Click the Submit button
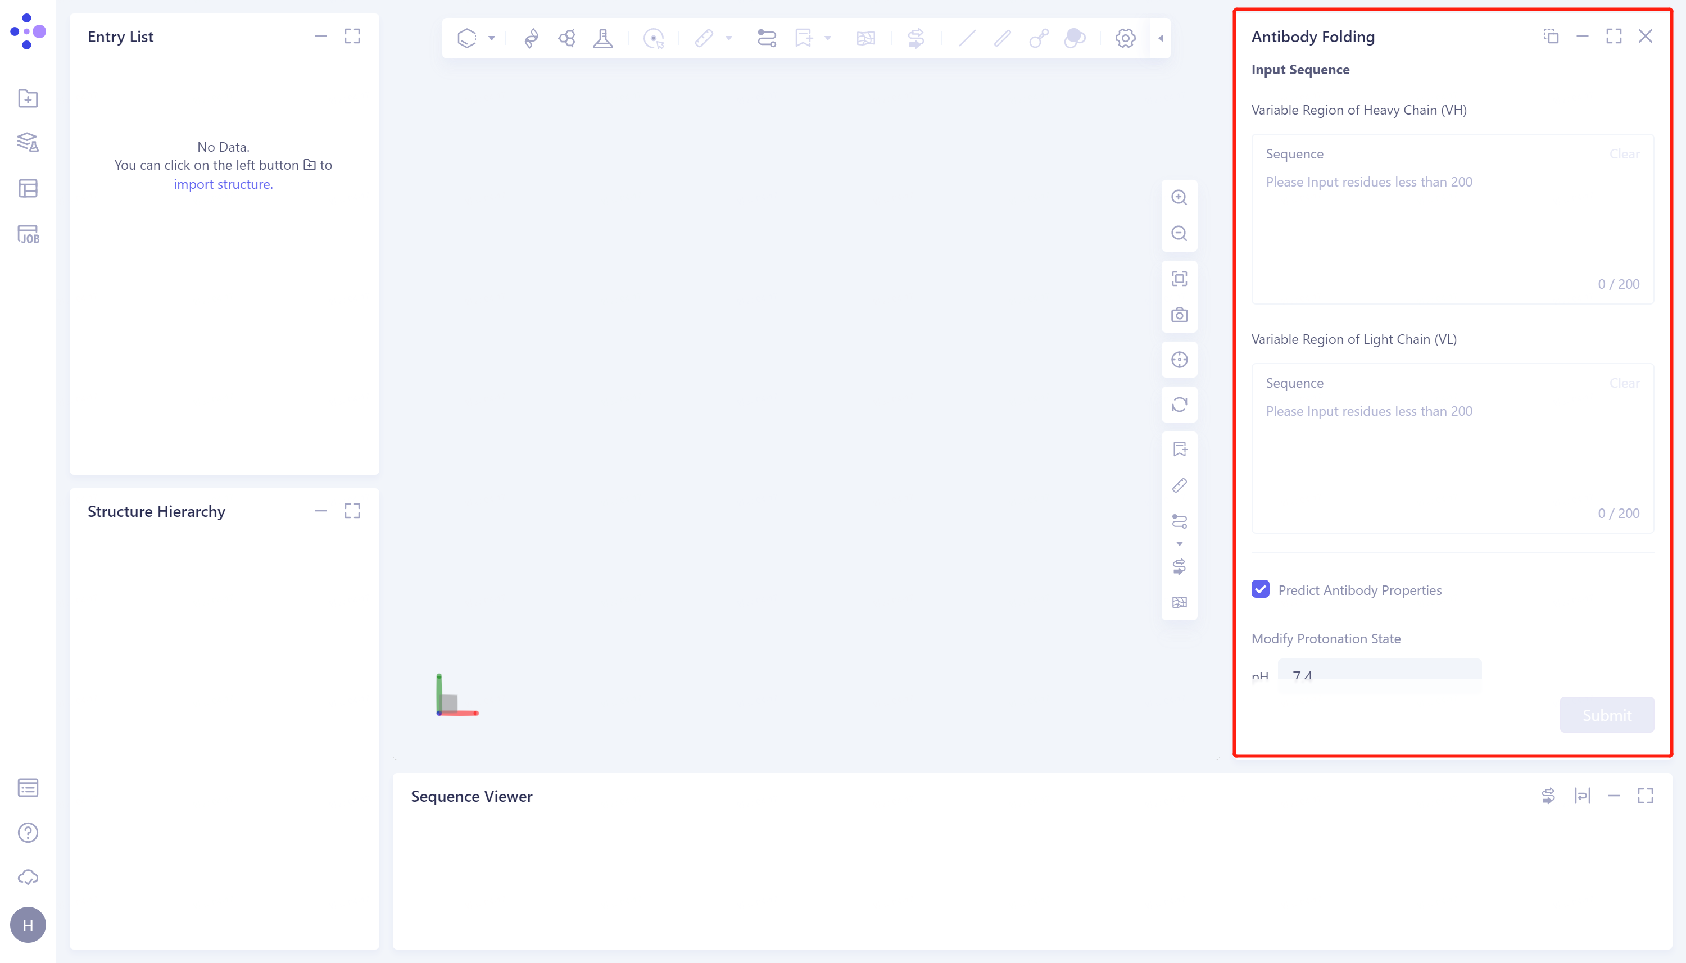This screenshot has width=1686, height=963. tap(1607, 714)
